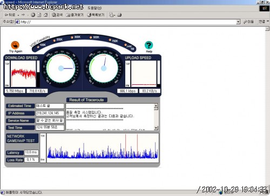The width and height of the screenshot is (270, 196).
Task: Expand the Mail button dropdown arrow
Action: (x=114, y=15)
